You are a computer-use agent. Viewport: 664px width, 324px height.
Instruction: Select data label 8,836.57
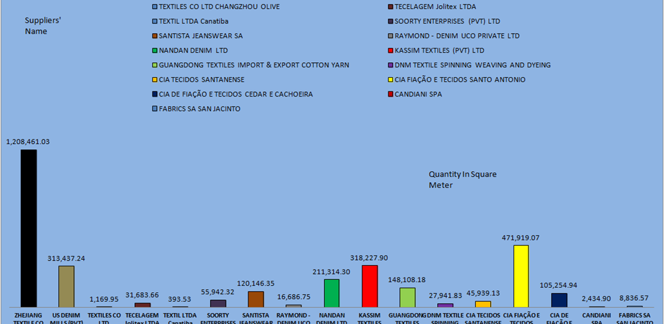634,298
